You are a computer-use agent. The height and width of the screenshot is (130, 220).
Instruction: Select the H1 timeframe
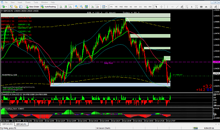(x=131, y=7)
